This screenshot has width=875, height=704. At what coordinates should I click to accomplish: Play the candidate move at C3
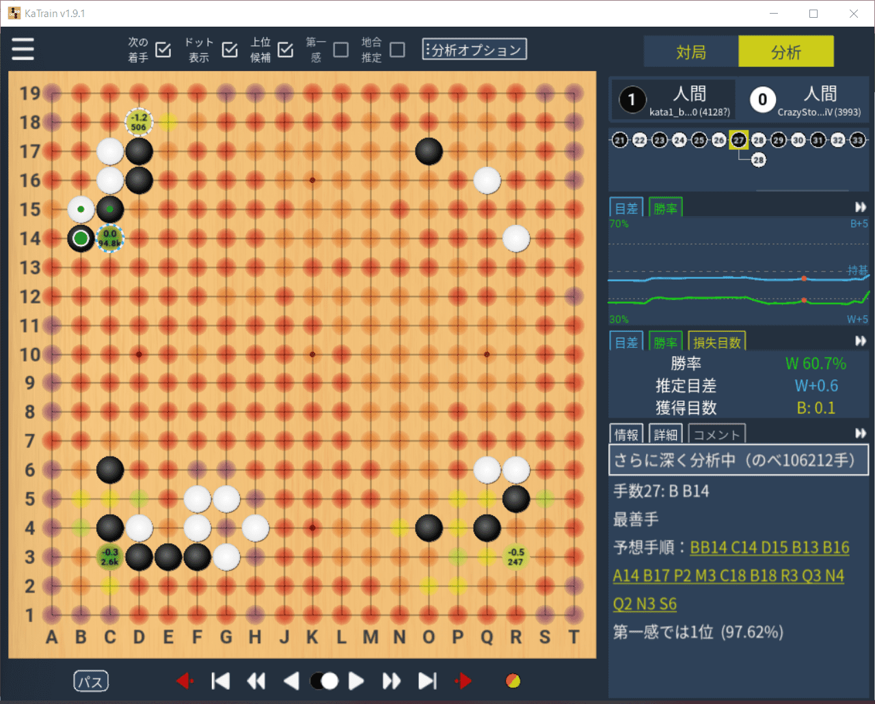(110, 557)
